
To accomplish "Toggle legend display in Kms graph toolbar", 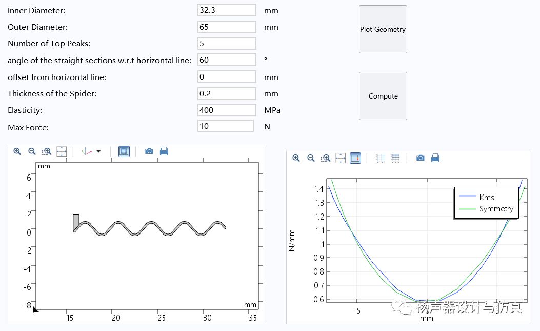I will coord(355,158).
